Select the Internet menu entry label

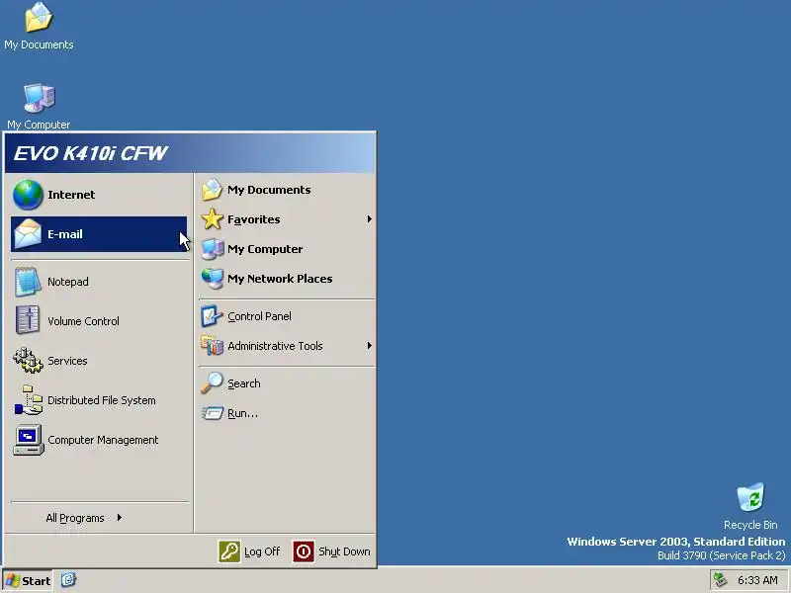click(71, 195)
